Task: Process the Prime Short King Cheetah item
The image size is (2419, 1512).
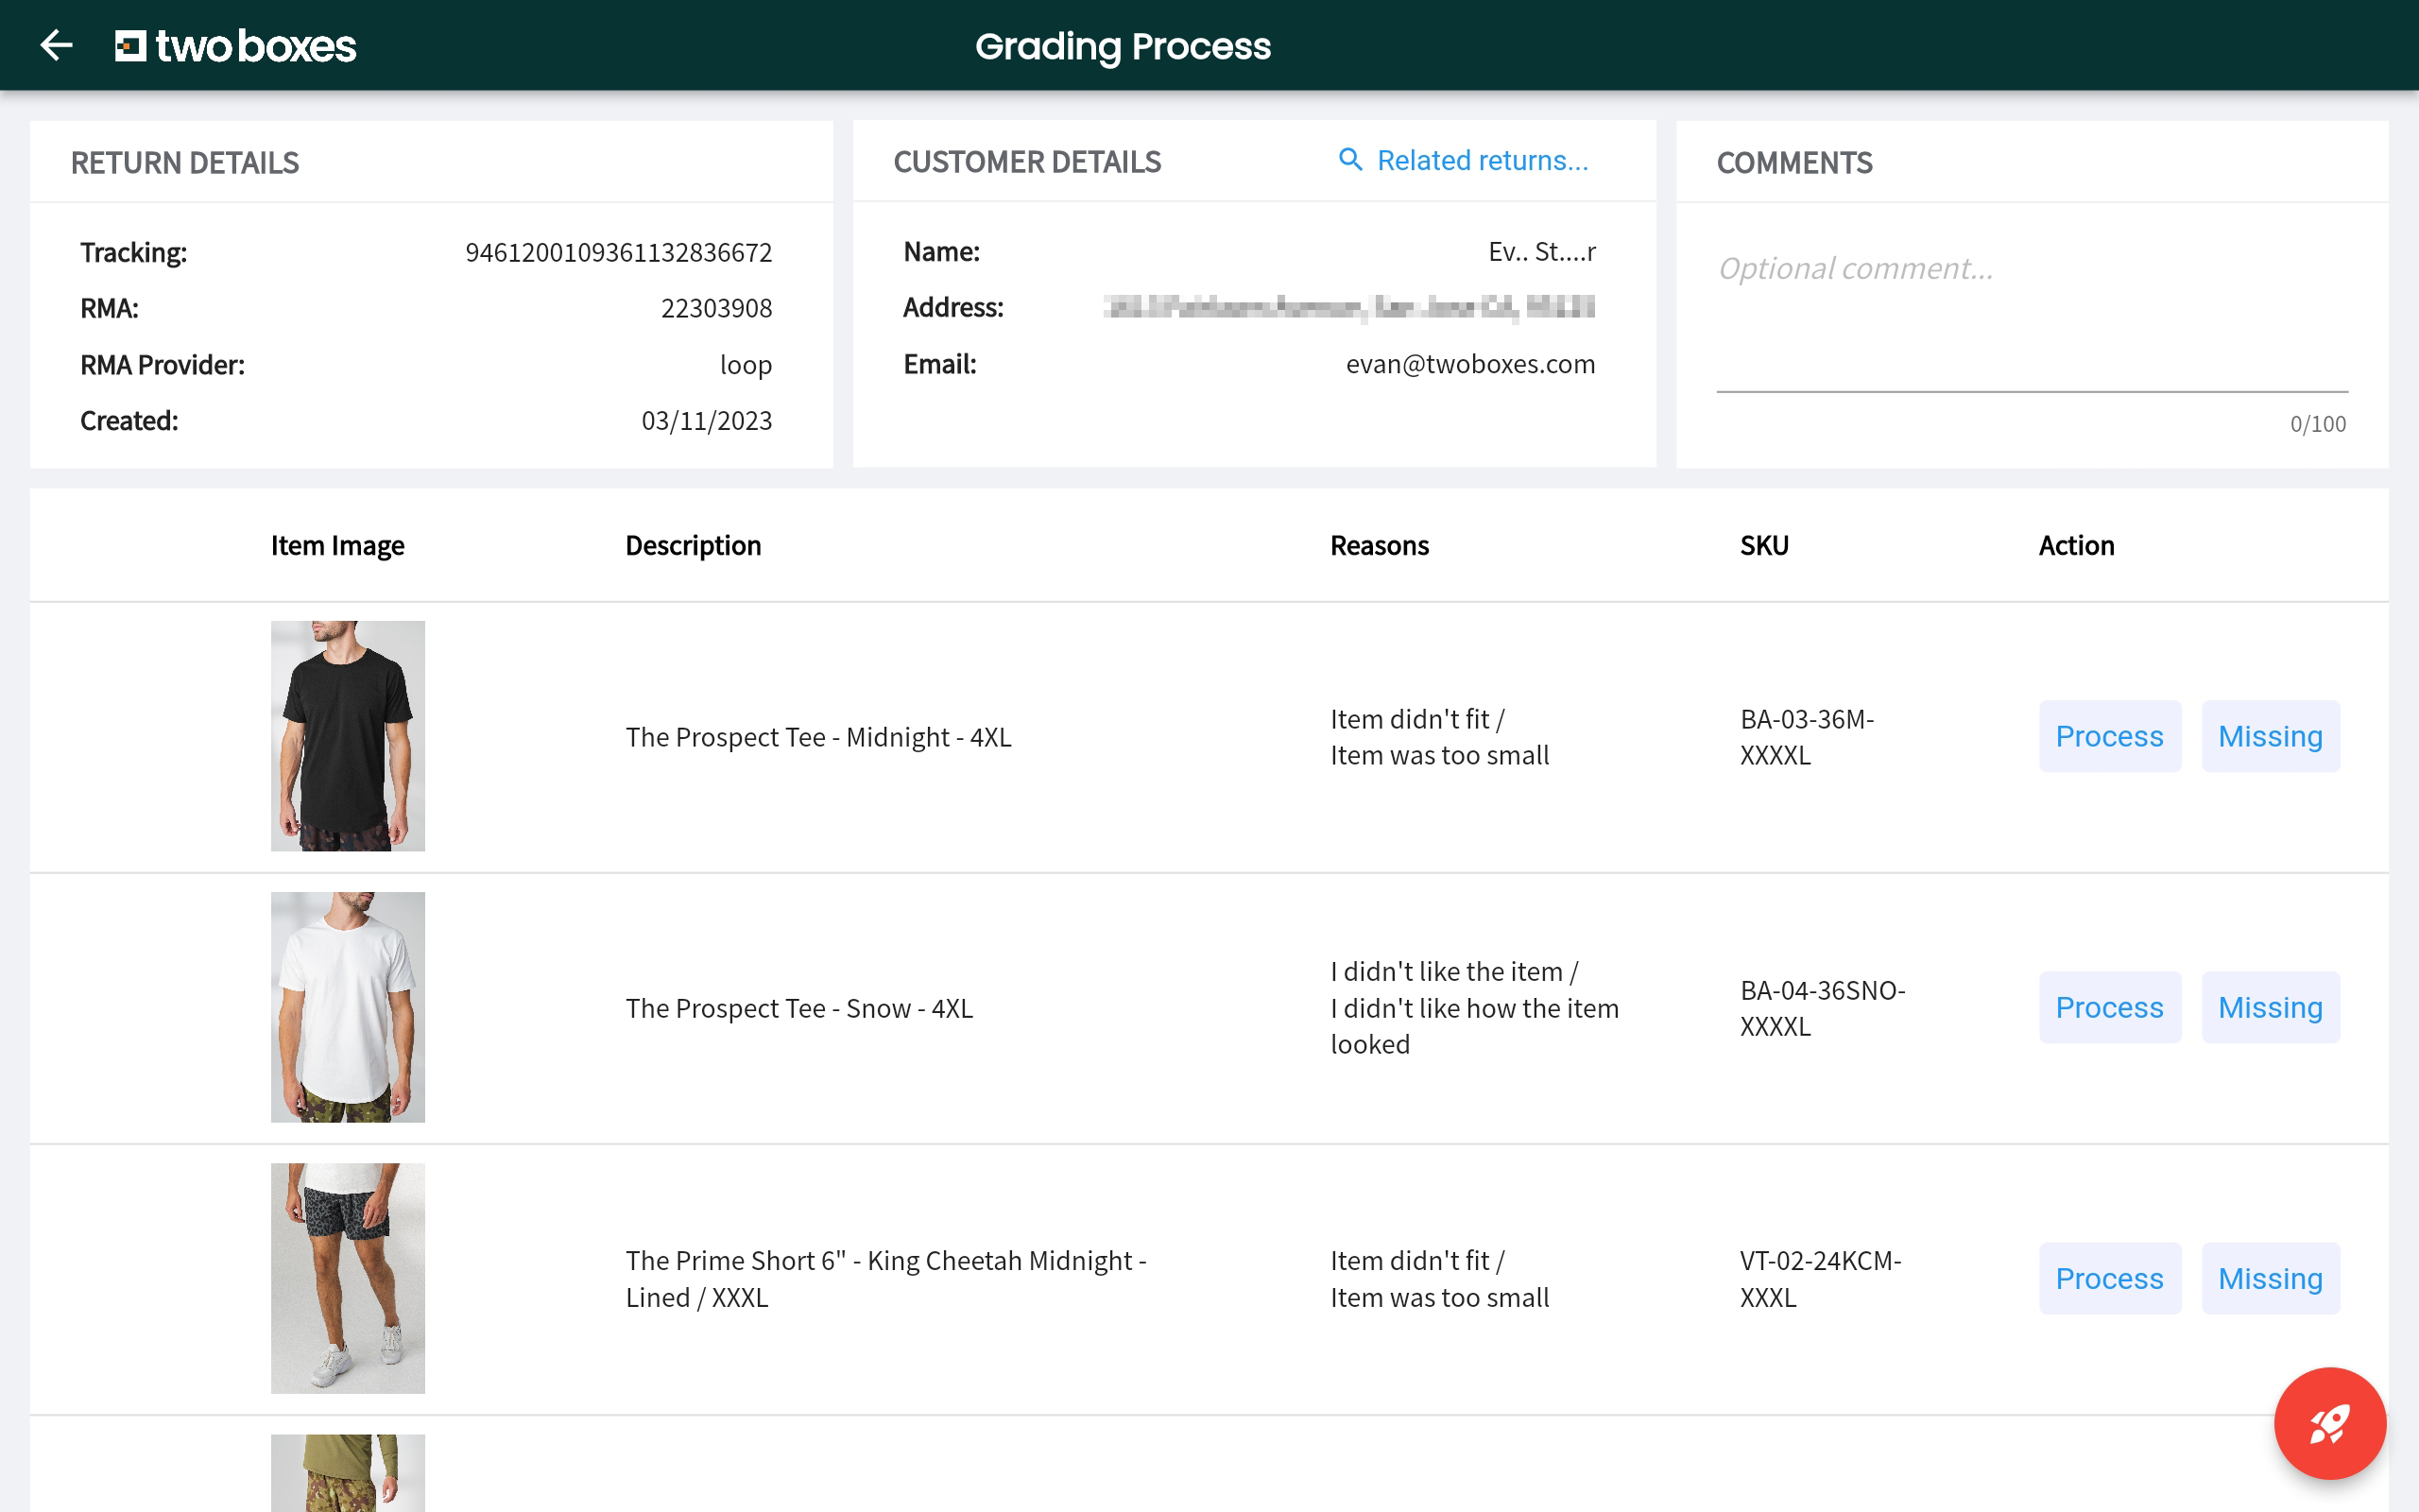Action: [x=2109, y=1278]
